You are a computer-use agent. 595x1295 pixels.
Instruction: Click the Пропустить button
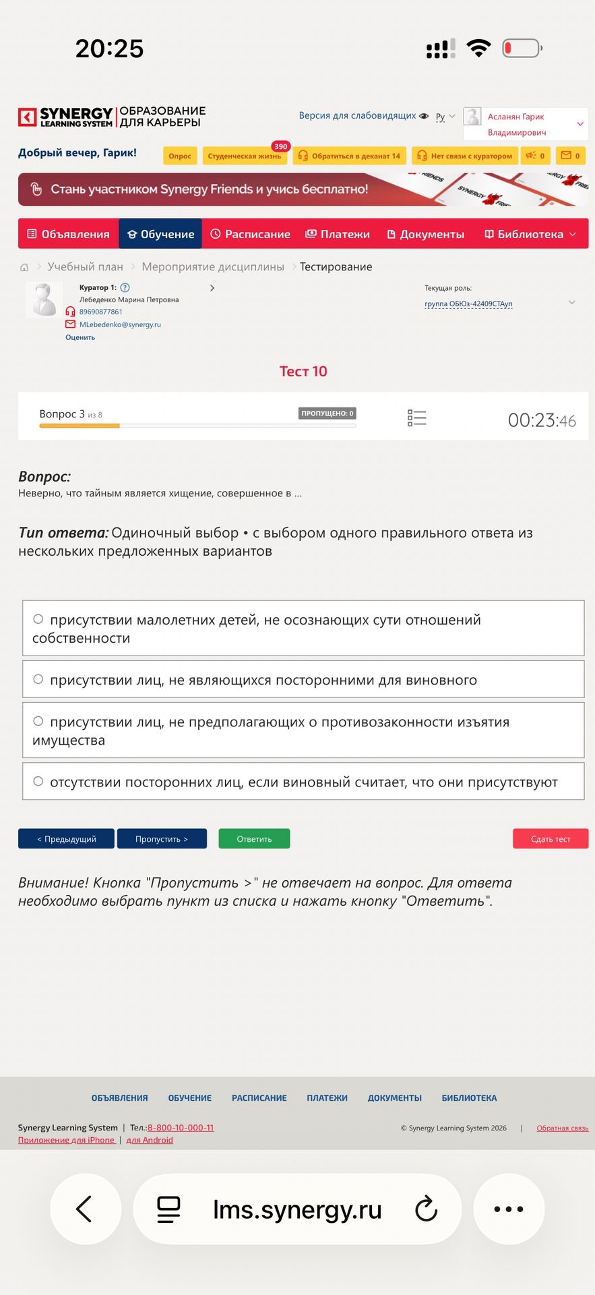(x=162, y=838)
